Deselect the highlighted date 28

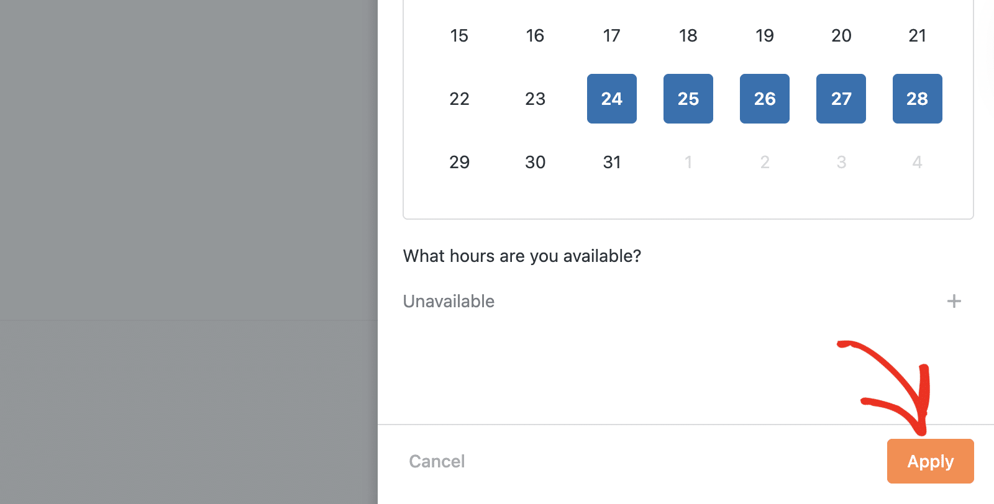(917, 99)
